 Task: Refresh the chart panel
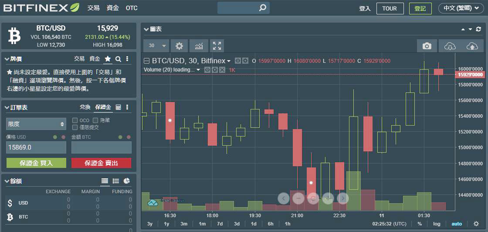[478, 29]
